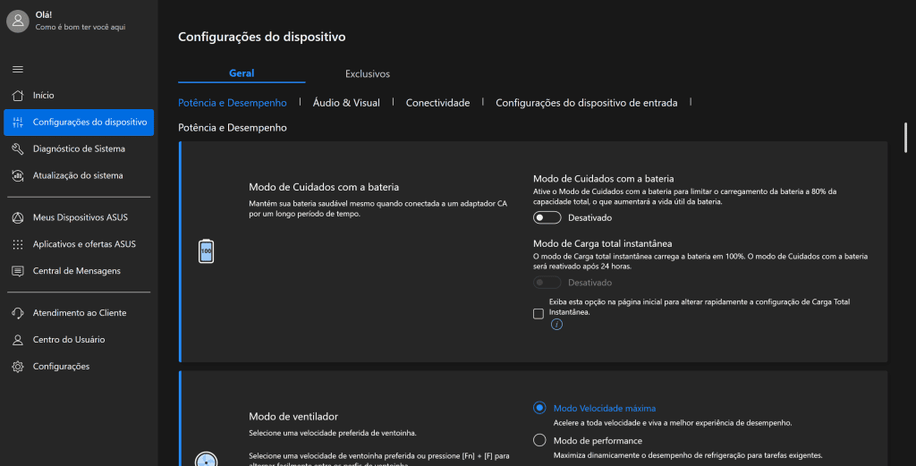Click Aplicativos e ofertas ASUS grid icon
This screenshot has width=916, height=466.
click(x=18, y=244)
